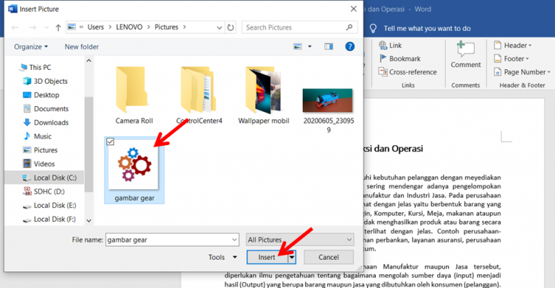Click Users in the address breadcrumb

pos(95,27)
